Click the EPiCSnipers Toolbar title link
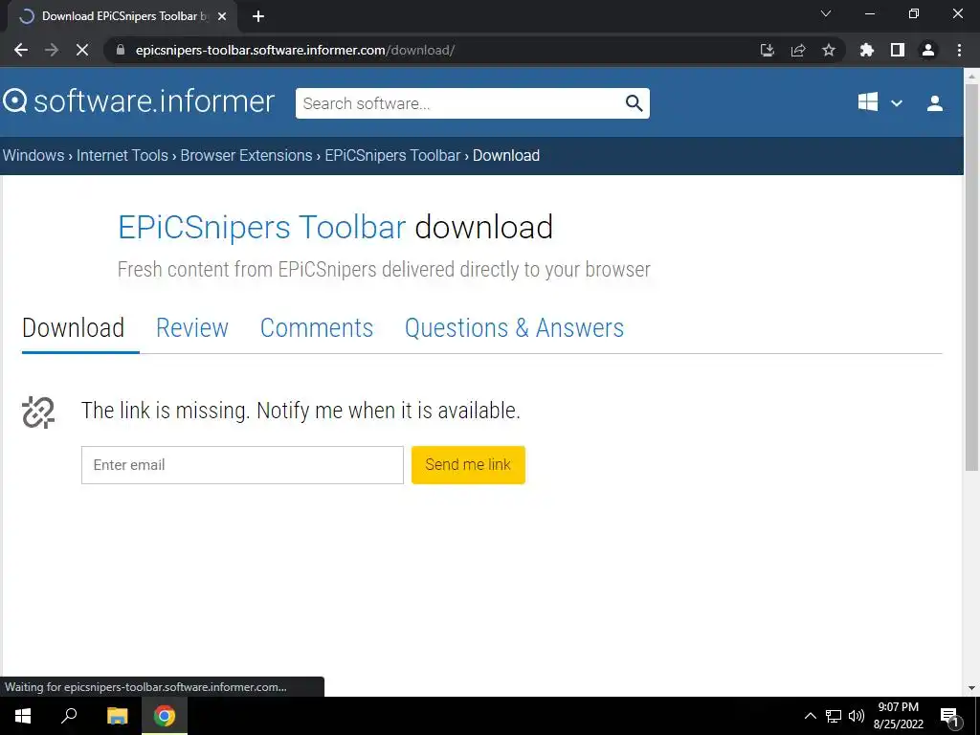 (262, 227)
